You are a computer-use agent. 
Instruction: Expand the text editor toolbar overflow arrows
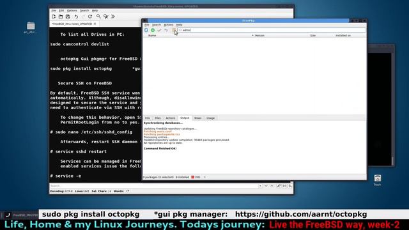(x=113, y=17)
